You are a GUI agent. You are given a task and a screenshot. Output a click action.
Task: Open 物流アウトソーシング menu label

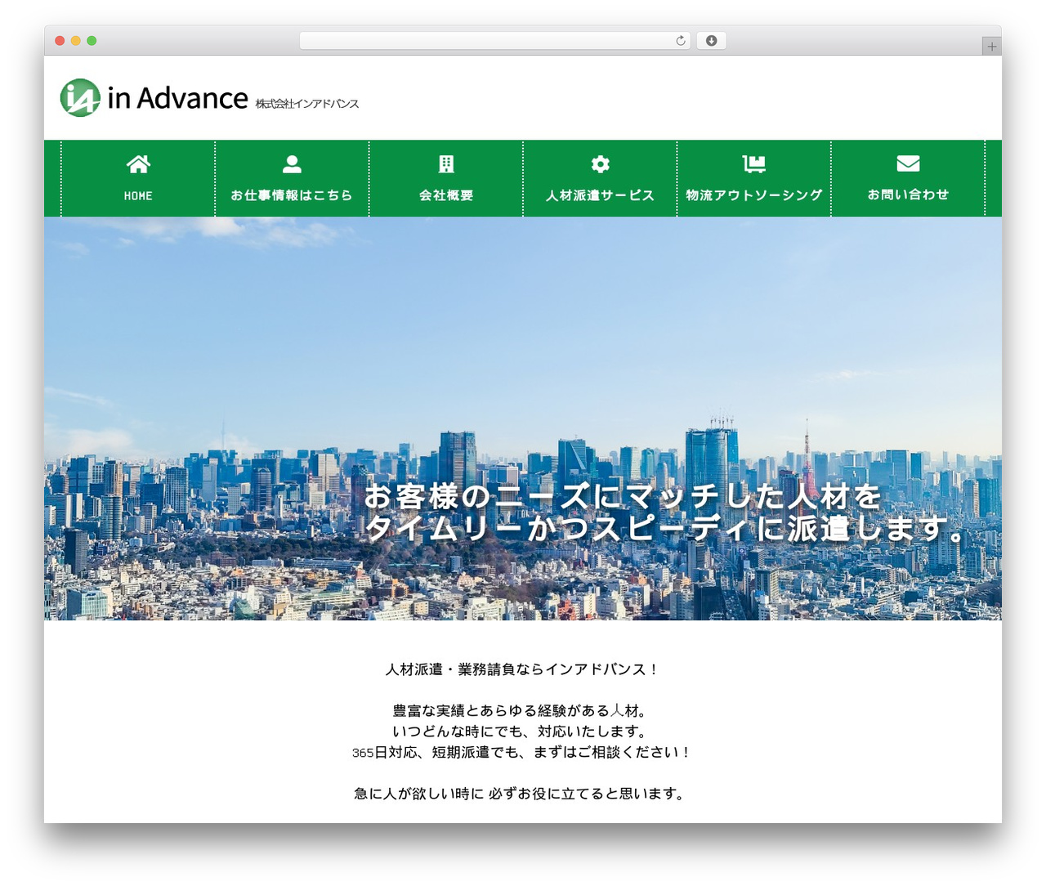pos(754,195)
